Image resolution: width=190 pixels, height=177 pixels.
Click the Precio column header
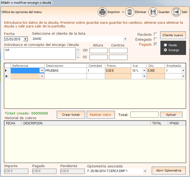(118, 65)
